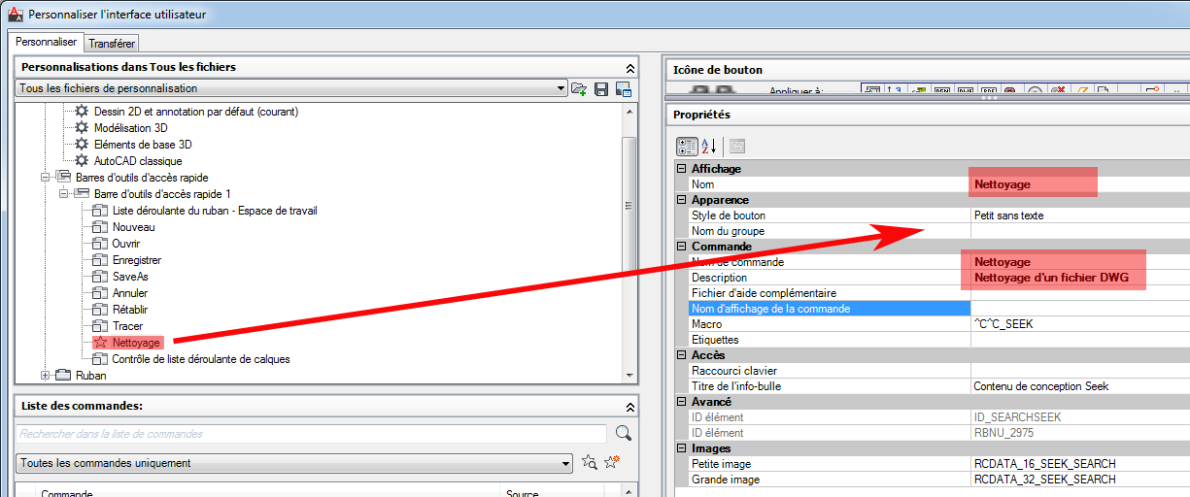Click the rightmost customization display filter icon
The width and height of the screenshot is (1190, 497).
click(623, 89)
